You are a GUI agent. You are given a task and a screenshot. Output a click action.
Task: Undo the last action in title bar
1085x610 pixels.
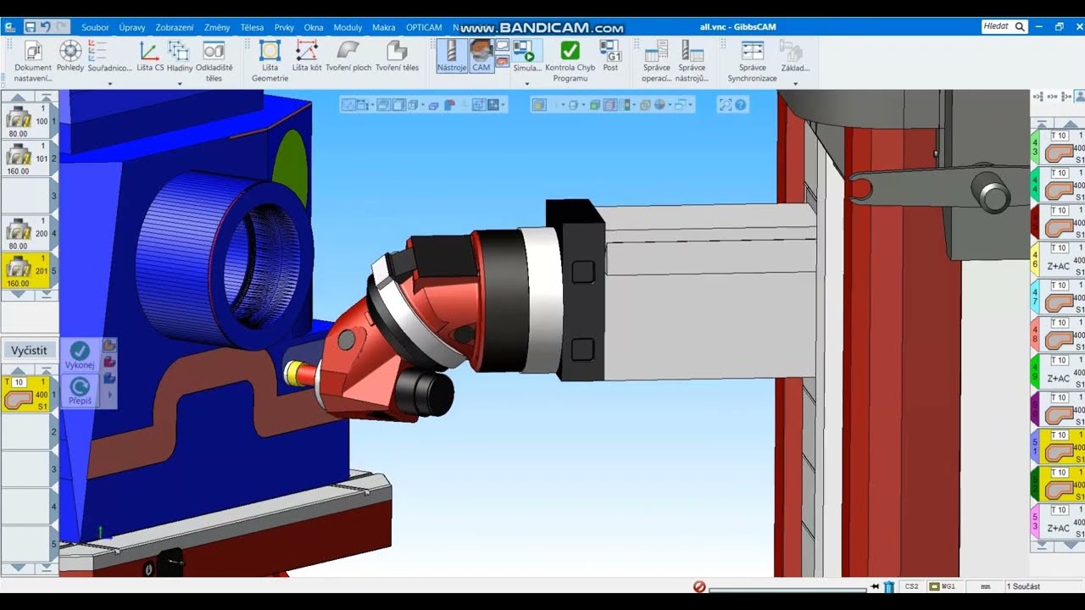(46, 27)
